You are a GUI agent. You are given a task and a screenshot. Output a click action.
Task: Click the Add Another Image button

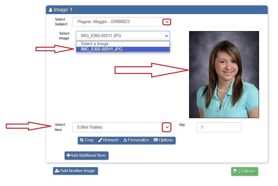coord(75,171)
